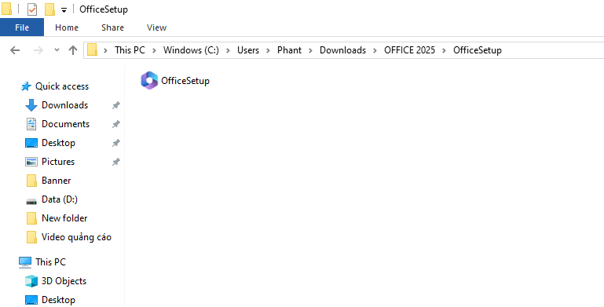The width and height of the screenshot is (604, 307).
Task: Click the folder icon in address bar
Action: pyautogui.click(x=92, y=50)
